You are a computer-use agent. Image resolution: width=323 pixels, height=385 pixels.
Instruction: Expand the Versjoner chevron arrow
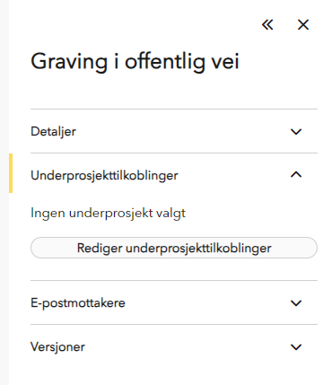[x=296, y=346]
